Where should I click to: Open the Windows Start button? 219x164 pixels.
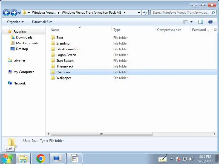coord(7,159)
